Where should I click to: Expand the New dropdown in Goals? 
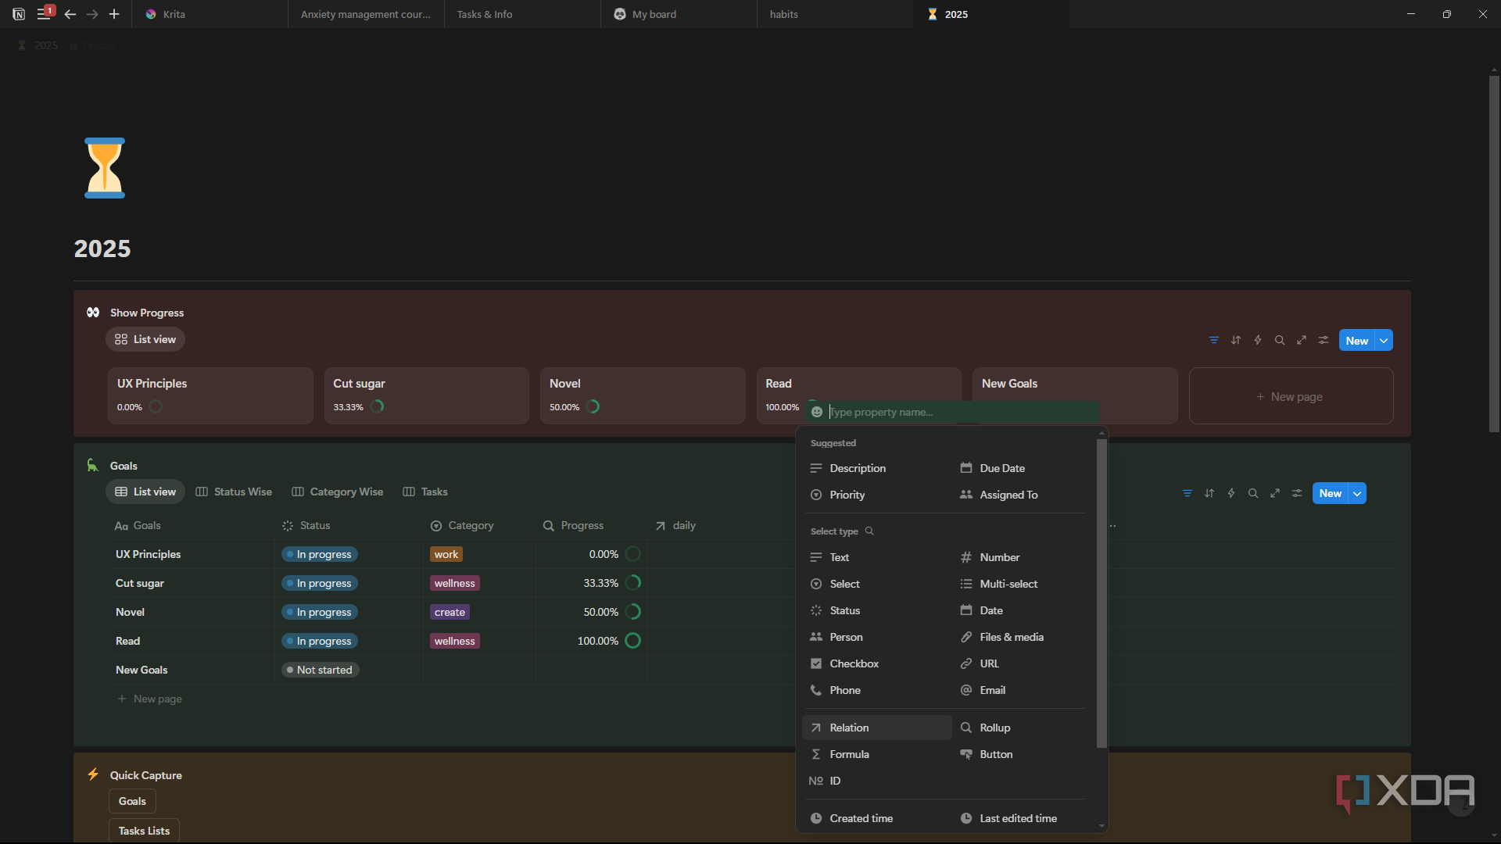(x=1357, y=493)
